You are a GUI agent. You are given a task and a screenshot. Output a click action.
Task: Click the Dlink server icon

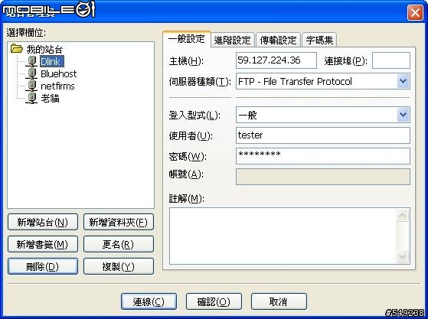coord(31,61)
